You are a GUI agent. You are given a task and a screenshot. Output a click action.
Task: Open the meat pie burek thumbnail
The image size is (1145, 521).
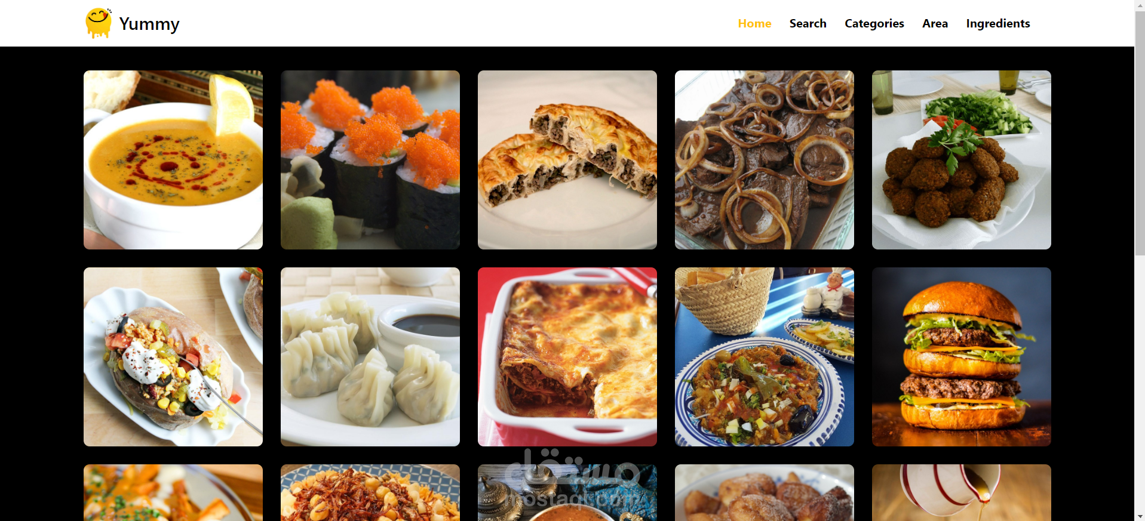(567, 160)
